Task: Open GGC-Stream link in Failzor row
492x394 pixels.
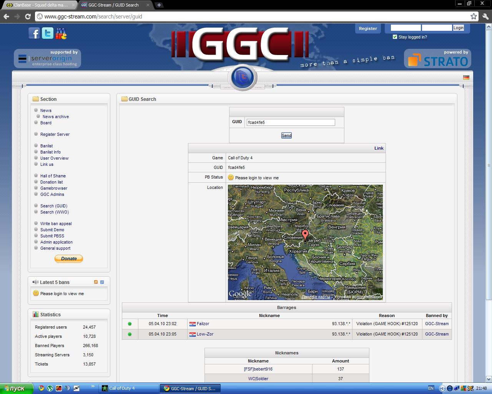Action: [437, 324]
